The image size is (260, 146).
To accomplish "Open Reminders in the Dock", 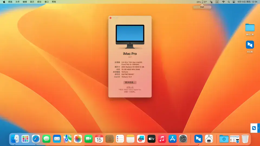I will click(120, 139).
